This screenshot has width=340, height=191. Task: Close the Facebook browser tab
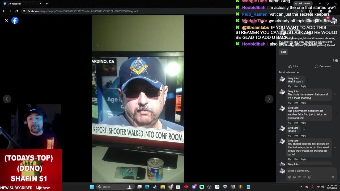[x=40, y=4]
